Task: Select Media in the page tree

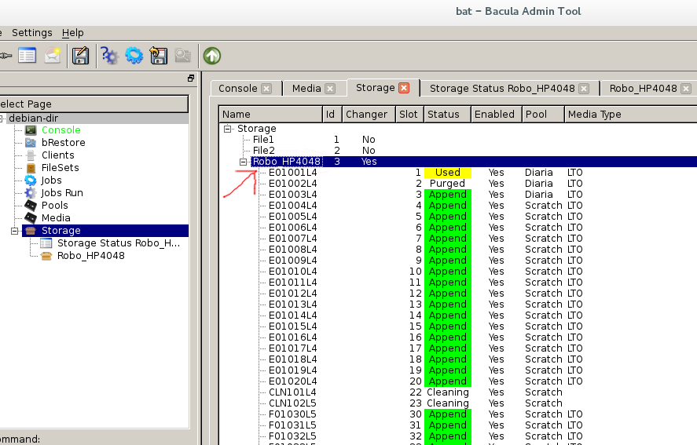Action: point(56,217)
